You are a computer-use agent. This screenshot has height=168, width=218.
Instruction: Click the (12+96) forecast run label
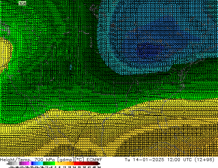[205, 160]
